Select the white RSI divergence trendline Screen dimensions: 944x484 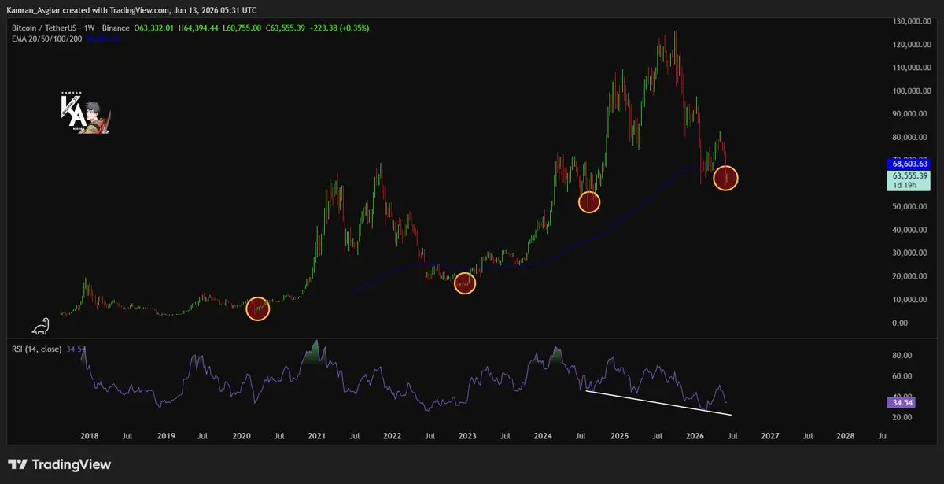click(658, 402)
